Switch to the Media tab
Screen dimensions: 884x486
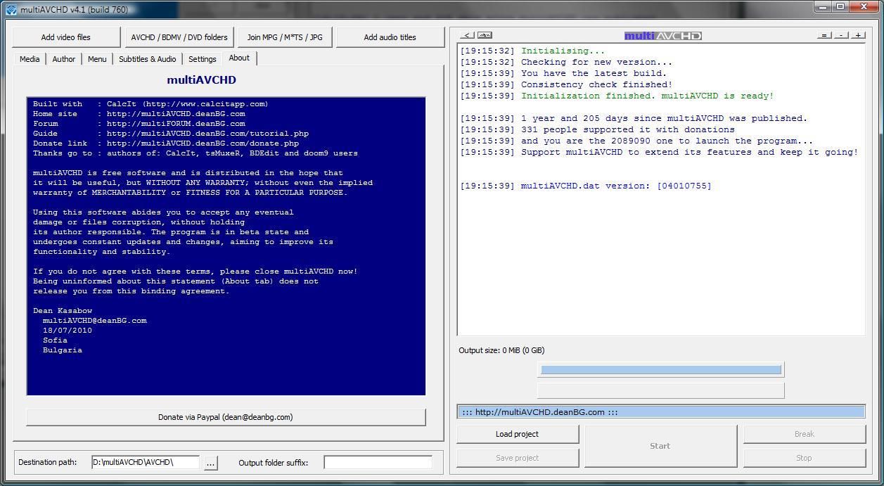[x=30, y=59]
